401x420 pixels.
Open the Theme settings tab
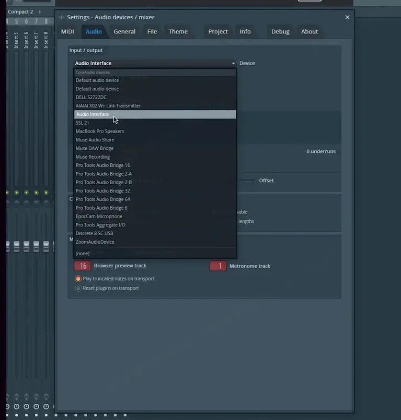pos(178,32)
